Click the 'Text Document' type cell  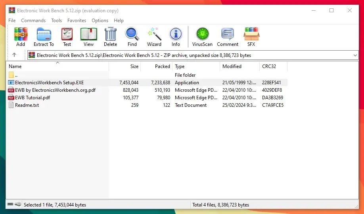tap(191, 105)
